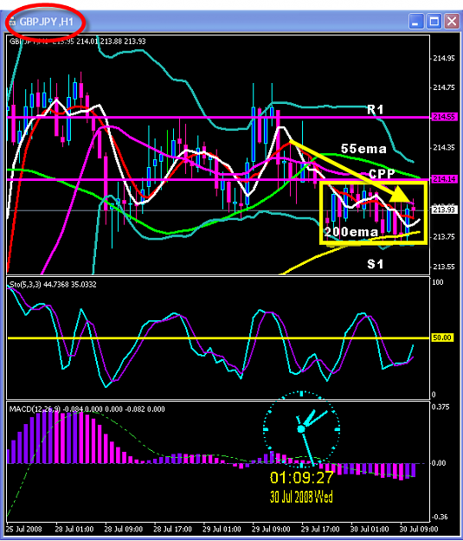Click the 30 Jul 2008 Wed date
Screen dimensions: 463x541
(x=301, y=497)
